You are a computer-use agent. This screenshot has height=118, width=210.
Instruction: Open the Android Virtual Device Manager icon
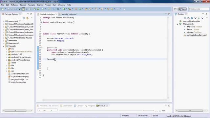(38, 9)
